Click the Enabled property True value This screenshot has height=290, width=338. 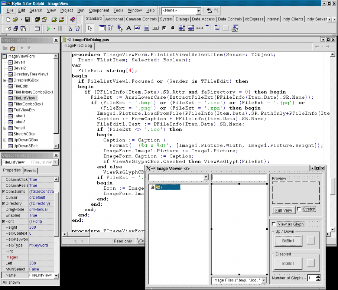[x=41, y=215]
